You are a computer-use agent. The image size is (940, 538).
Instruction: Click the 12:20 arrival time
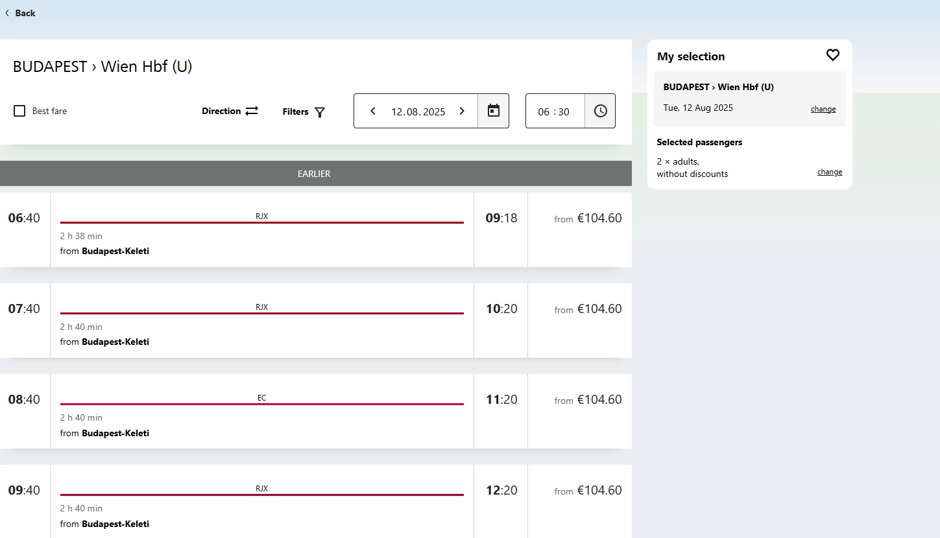tap(501, 490)
